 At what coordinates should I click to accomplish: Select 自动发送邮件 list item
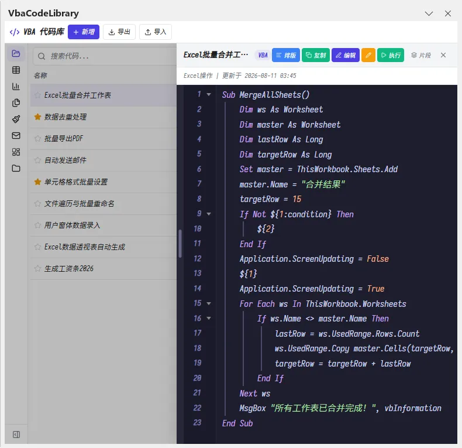pos(104,160)
